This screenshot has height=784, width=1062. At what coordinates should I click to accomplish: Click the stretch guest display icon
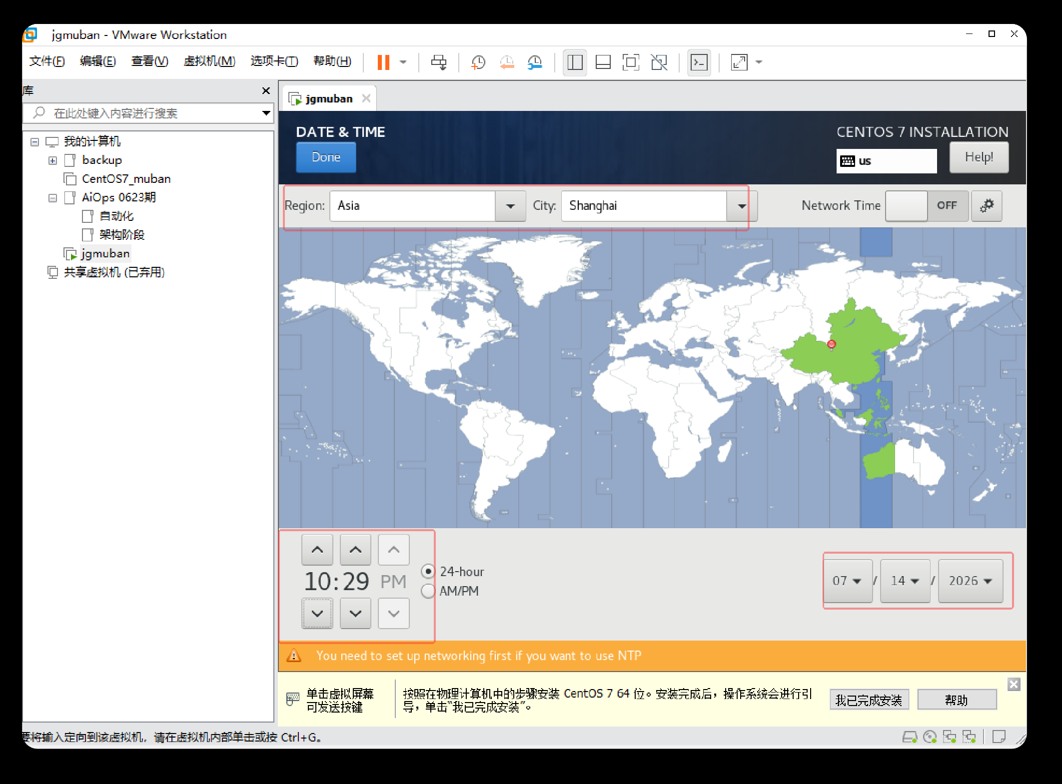point(739,62)
